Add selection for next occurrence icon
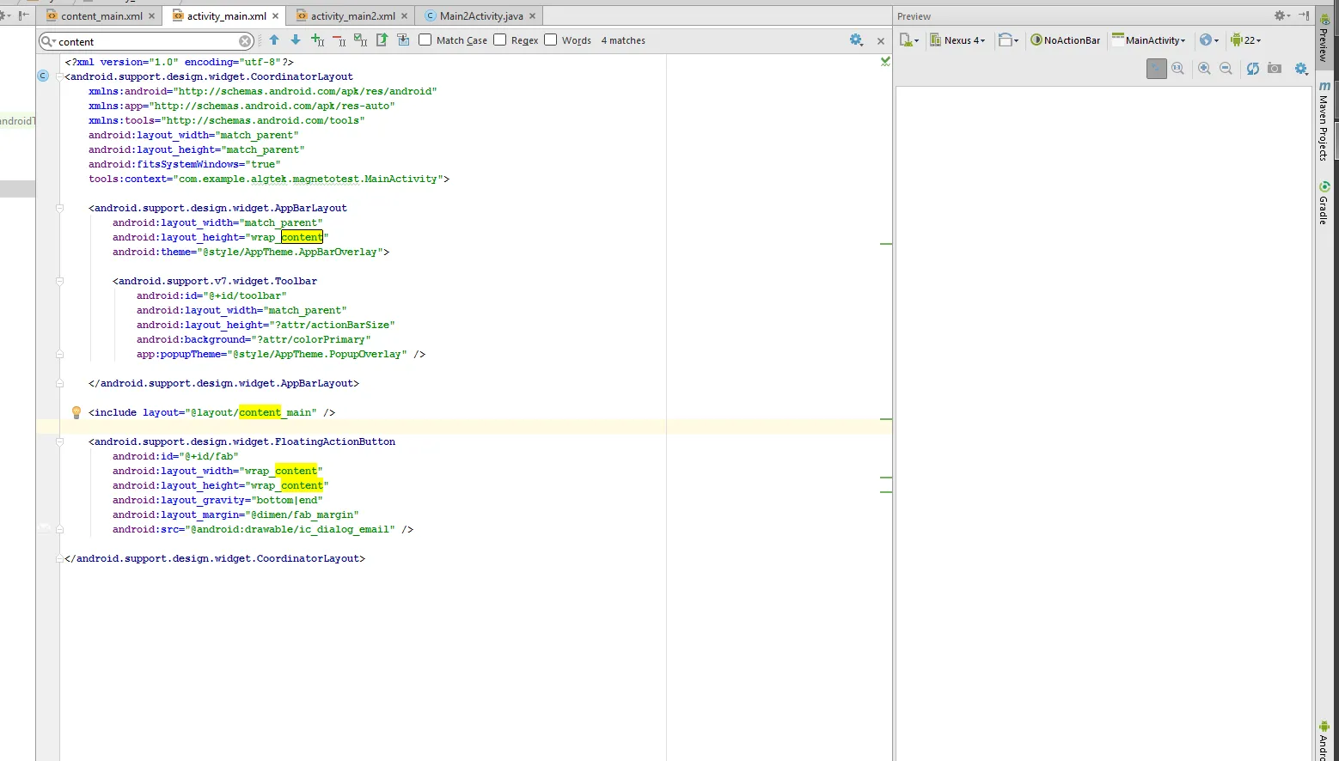1339x761 pixels. point(318,40)
